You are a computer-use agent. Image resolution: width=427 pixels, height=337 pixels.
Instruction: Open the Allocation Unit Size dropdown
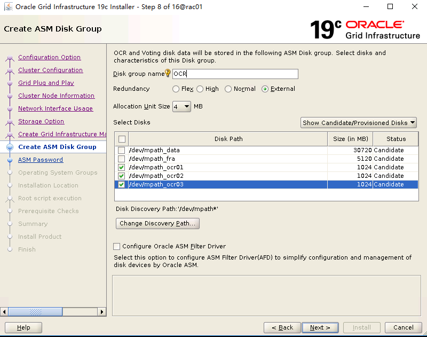181,106
